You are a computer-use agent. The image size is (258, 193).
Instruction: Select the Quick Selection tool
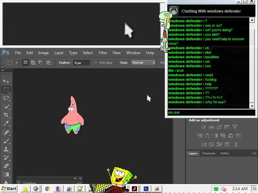point(6,106)
